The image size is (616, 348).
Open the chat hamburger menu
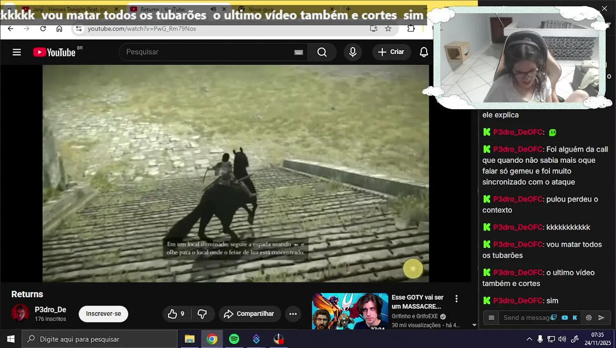[x=492, y=318]
